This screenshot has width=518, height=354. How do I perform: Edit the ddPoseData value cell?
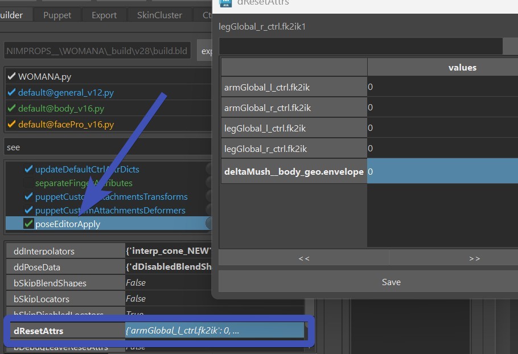click(168, 267)
